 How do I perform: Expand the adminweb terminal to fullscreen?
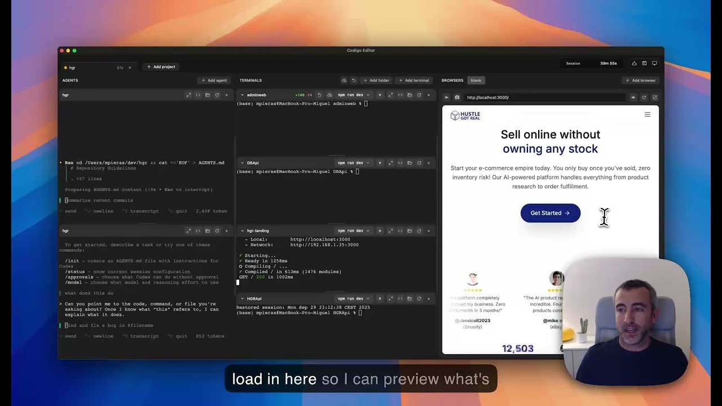[390, 95]
